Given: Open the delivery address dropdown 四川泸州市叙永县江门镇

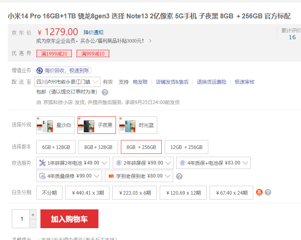Looking at the screenshot, I should tap(67, 82).
